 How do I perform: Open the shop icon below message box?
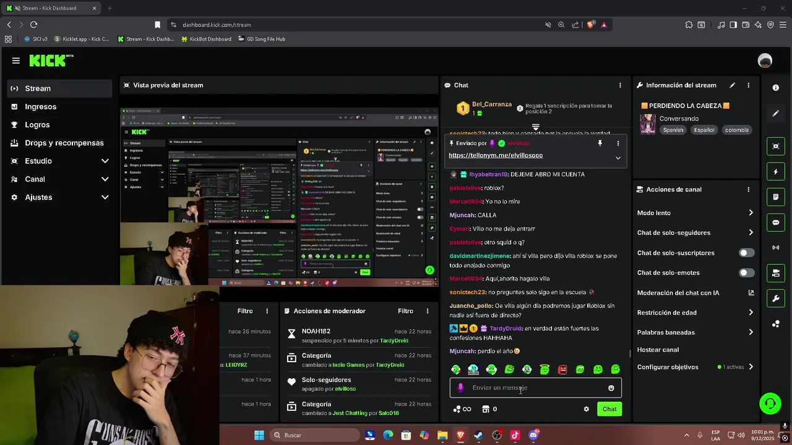pos(486,409)
